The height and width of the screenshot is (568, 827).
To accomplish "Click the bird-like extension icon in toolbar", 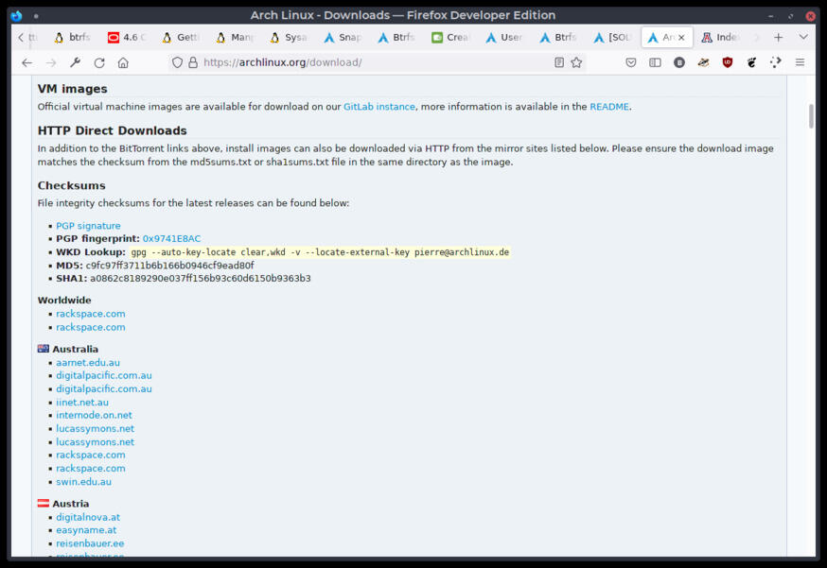I will pyautogui.click(x=703, y=62).
